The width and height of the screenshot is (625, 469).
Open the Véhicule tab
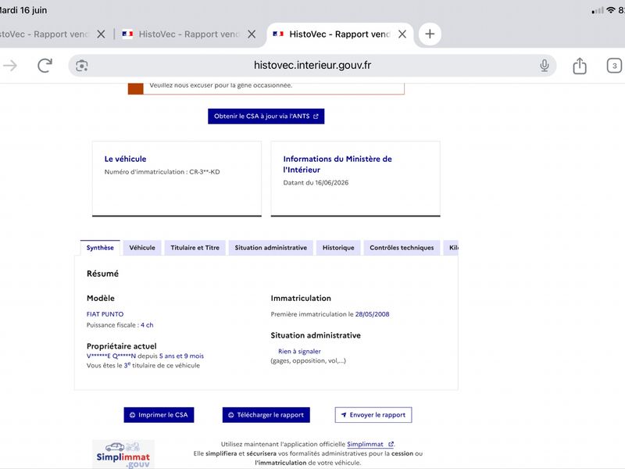tap(142, 248)
